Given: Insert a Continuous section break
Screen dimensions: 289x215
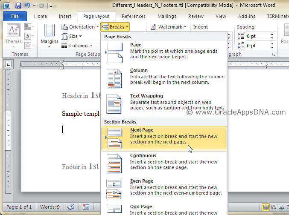Looking at the screenshot, I should pos(164,164).
